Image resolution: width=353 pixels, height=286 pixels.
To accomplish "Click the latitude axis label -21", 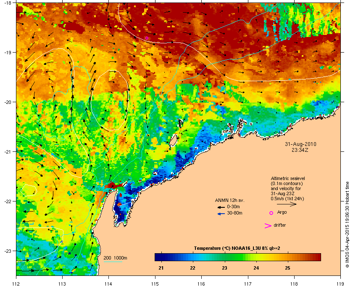I will (7, 152).
